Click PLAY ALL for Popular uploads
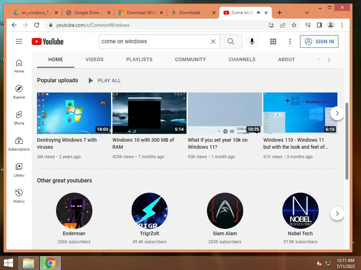361x270 pixels. tap(105, 81)
